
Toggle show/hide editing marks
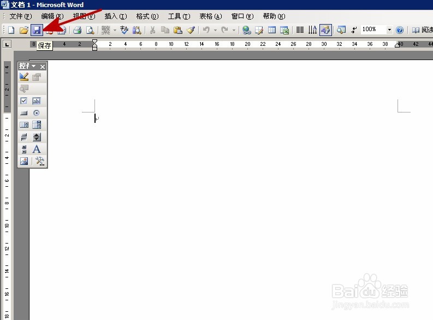354,30
